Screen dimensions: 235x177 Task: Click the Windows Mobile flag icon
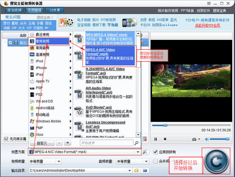coord(32,121)
